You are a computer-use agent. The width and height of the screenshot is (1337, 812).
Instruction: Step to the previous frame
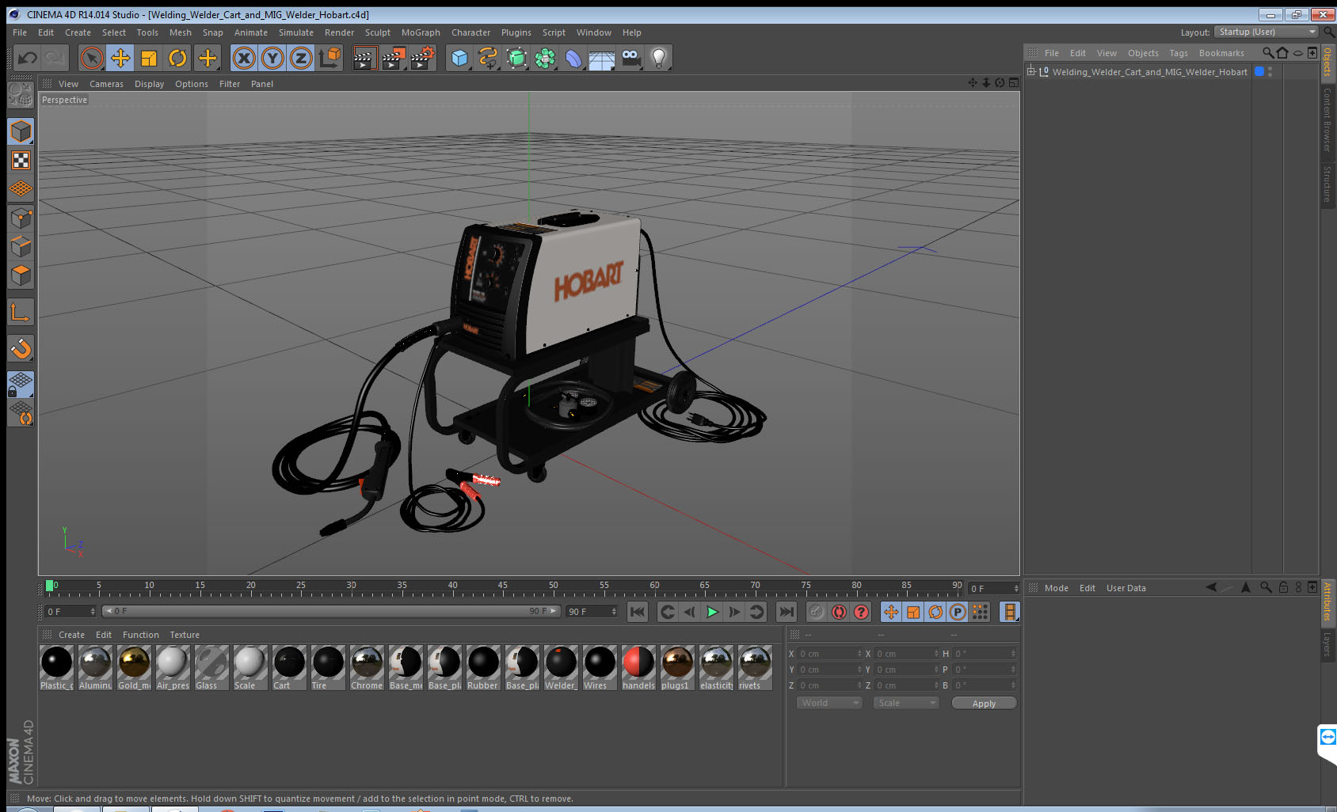pos(690,612)
